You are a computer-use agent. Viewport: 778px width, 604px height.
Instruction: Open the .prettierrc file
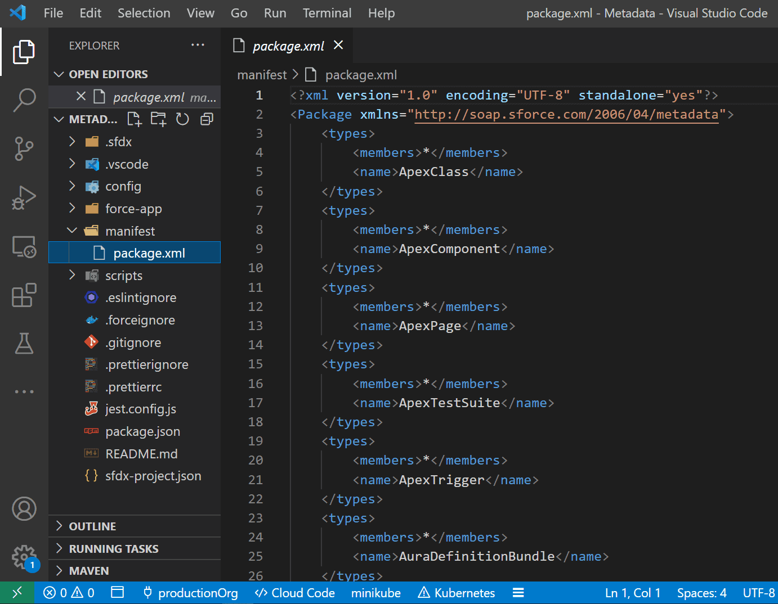[x=135, y=387]
